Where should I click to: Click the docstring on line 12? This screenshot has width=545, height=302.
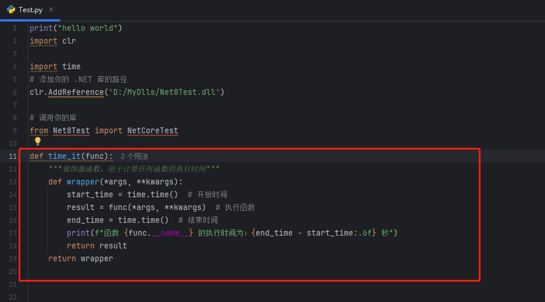pos(134,169)
